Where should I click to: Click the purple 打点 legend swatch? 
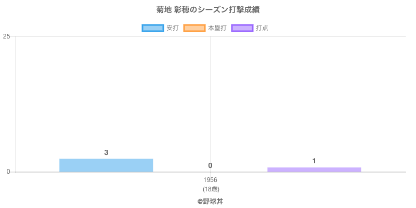coord(242,28)
